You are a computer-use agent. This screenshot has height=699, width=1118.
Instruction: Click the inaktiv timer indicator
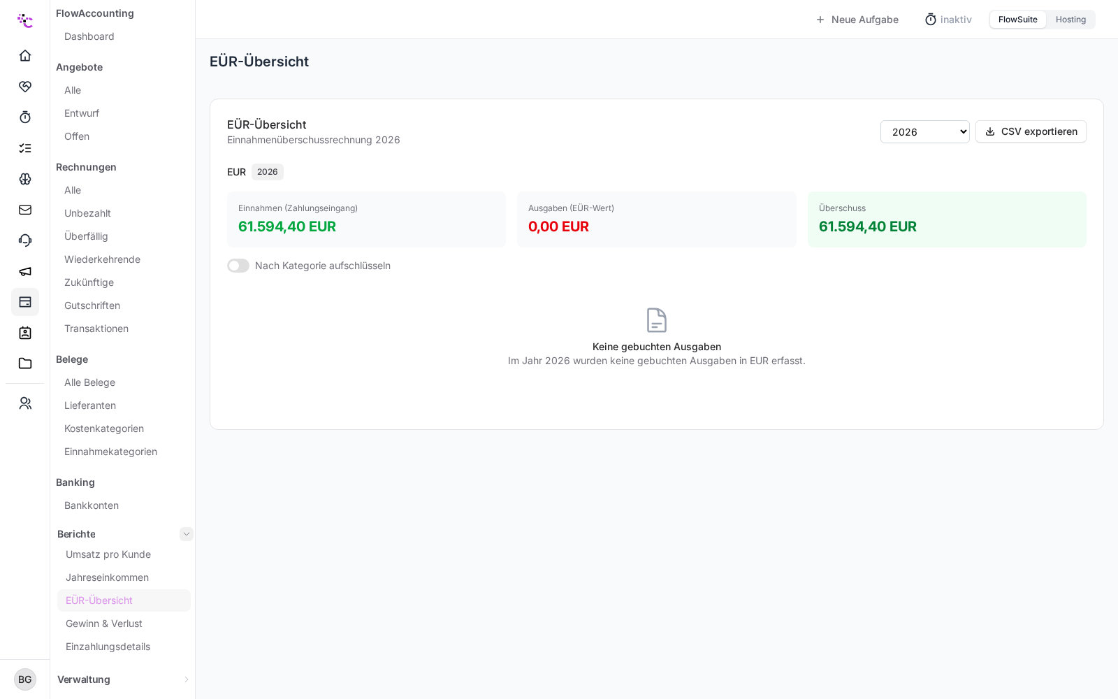pyautogui.click(x=948, y=20)
